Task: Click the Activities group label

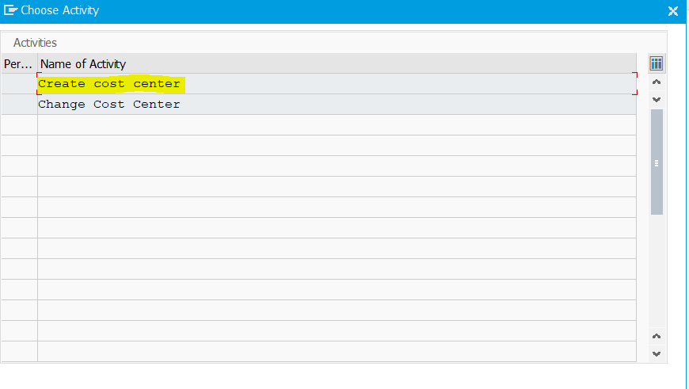Action: pyautogui.click(x=35, y=43)
